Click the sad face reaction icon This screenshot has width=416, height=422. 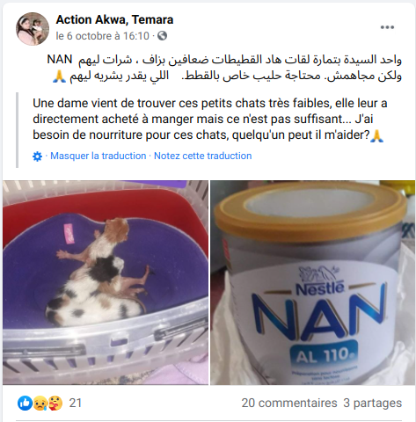pyautogui.click(x=40, y=404)
